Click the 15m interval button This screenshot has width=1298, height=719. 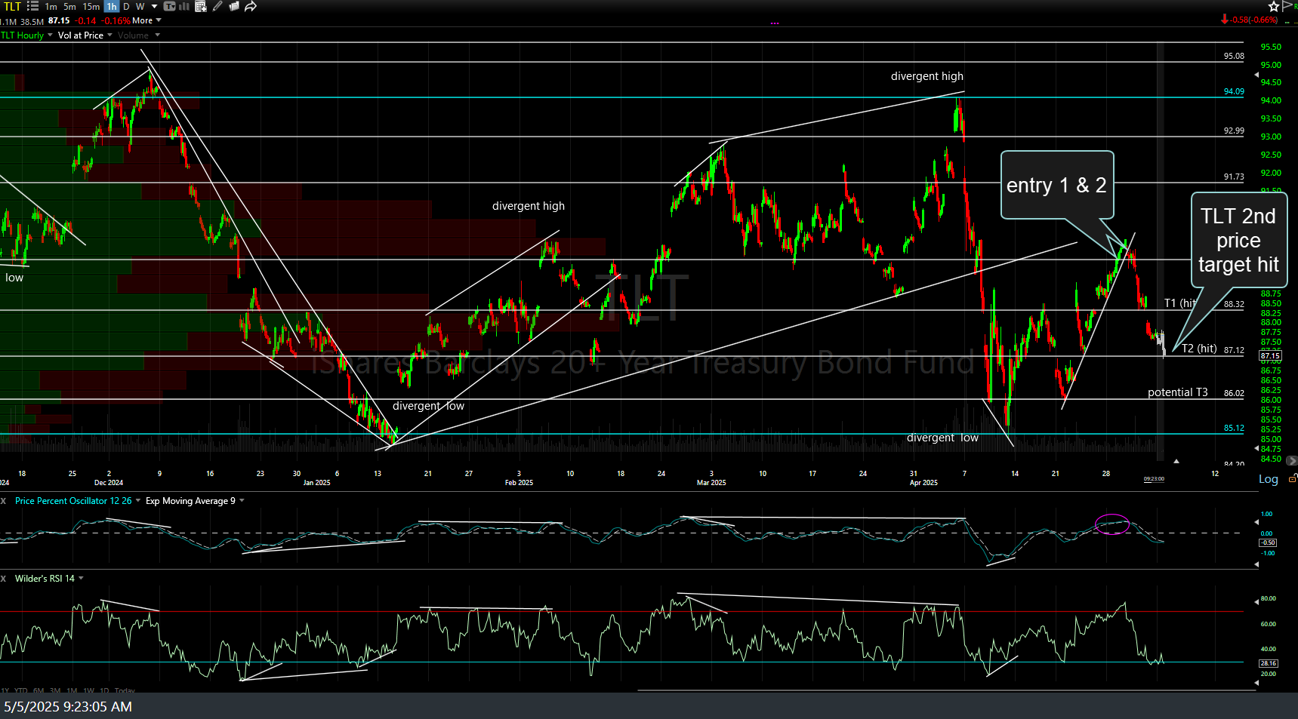[91, 6]
